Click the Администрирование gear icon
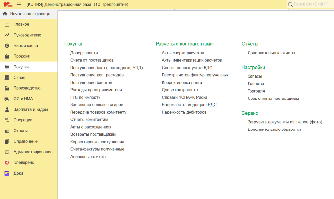 tap(7, 152)
